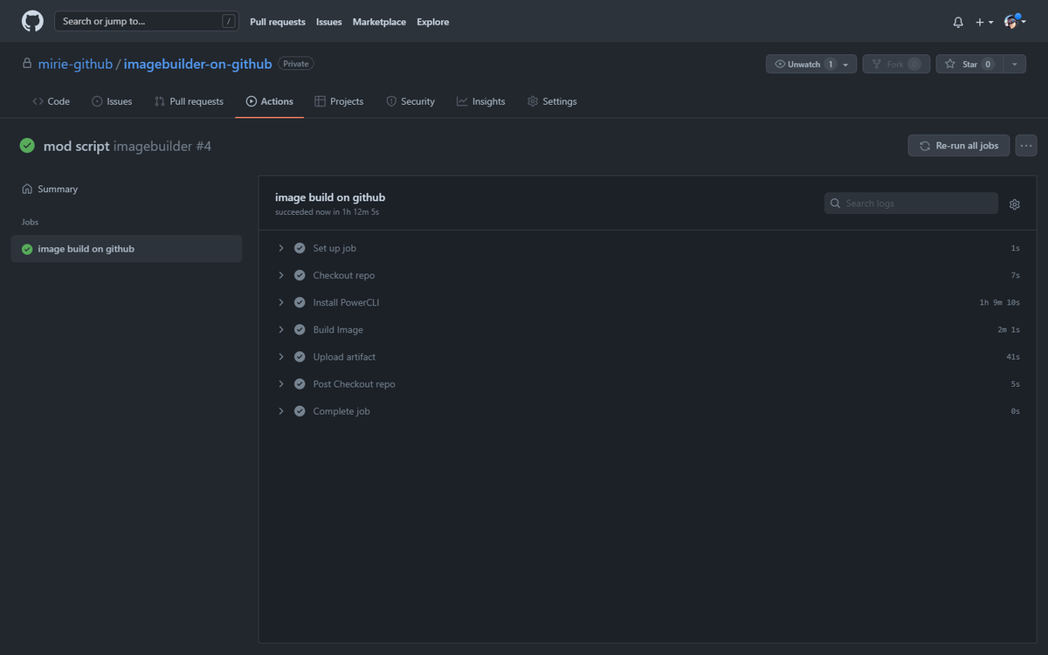Open the imagebuilder-on-github repo link
This screenshot has width=1048, height=655.
coord(198,64)
